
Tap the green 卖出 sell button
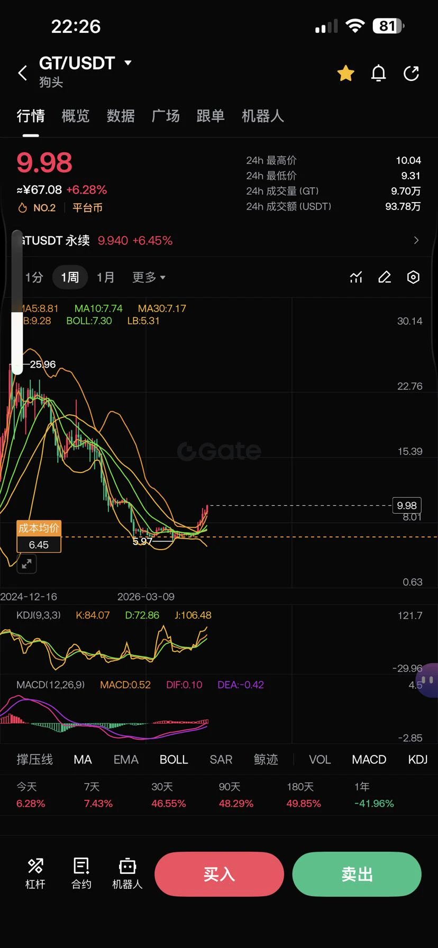pos(357,874)
